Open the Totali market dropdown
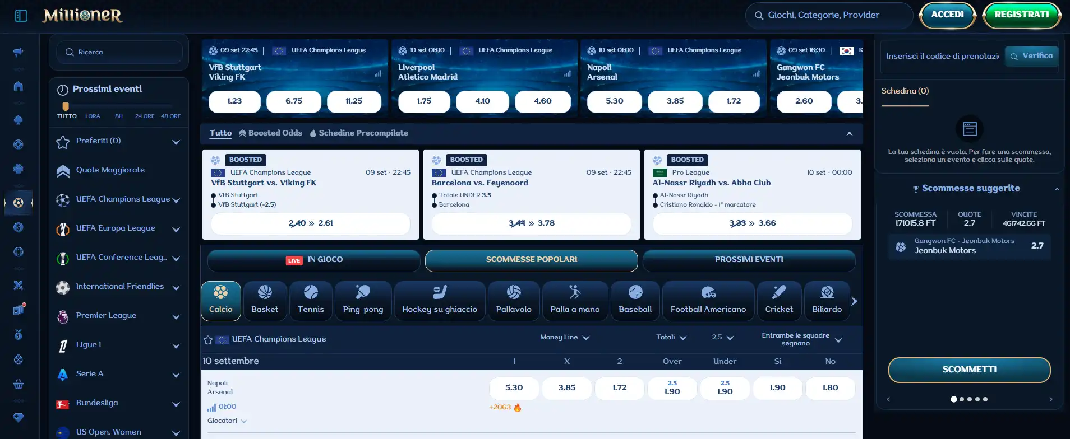1070x439 pixels. point(671,338)
